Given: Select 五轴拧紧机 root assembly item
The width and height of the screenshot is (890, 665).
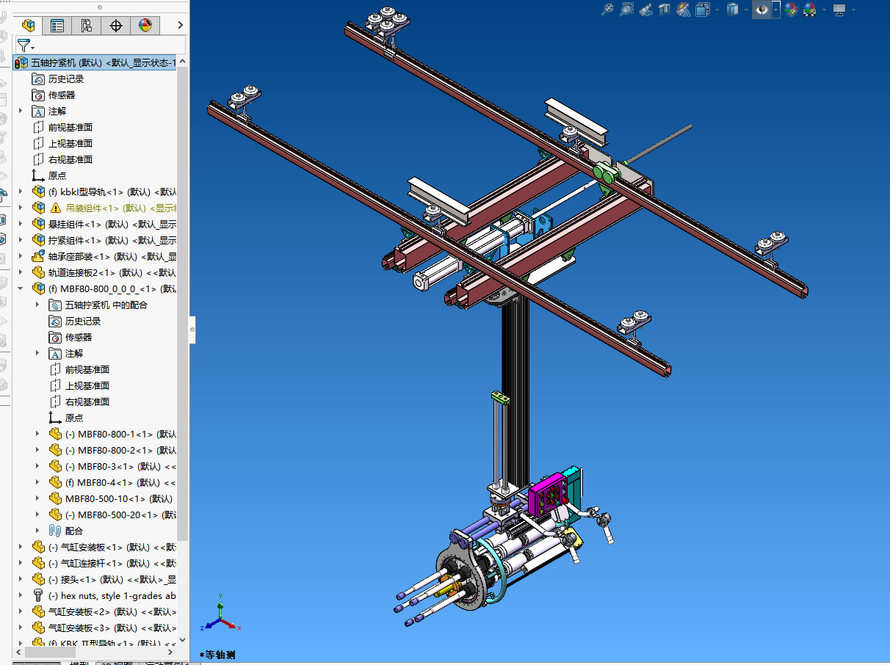Looking at the screenshot, I should tap(103, 62).
